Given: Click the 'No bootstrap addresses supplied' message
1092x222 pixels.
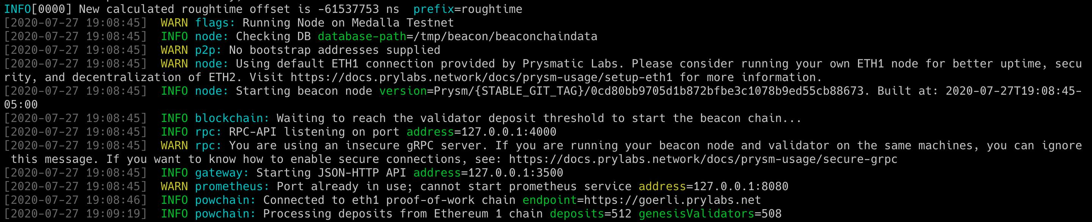Looking at the screenshot, I should (334, 50).
